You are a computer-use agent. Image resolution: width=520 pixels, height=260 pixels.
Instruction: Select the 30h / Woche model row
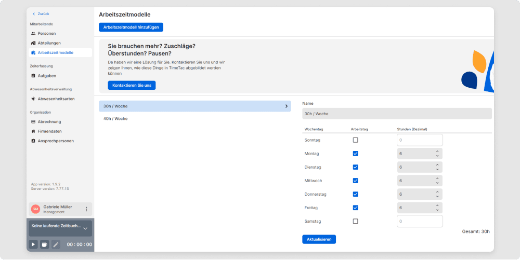[195, 106]
